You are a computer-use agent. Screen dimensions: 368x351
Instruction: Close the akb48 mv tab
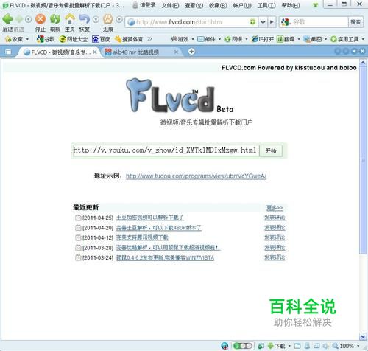click(x=176, y=52)
